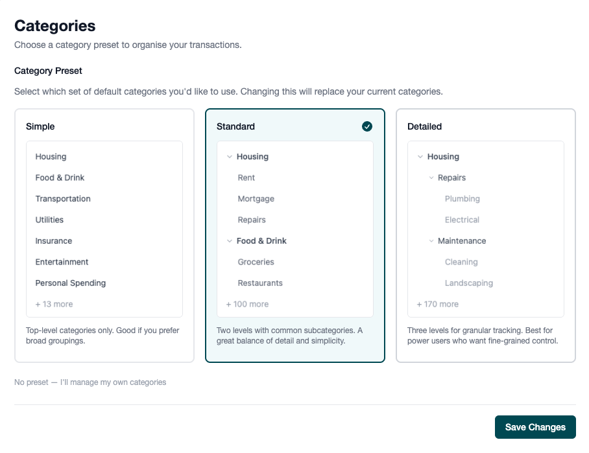Click '+ 13 more' in the Simple preset

click(x=54, y=304)
